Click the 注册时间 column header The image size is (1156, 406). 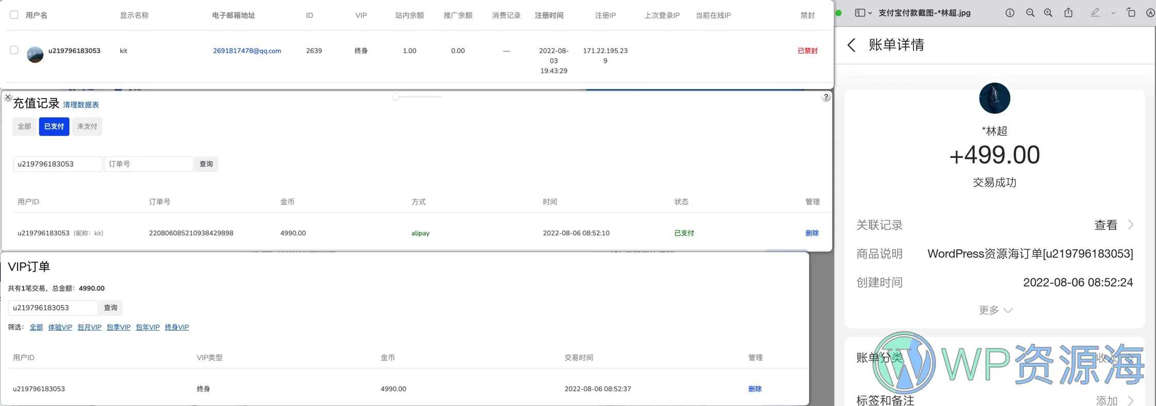(x=549, y=15)
